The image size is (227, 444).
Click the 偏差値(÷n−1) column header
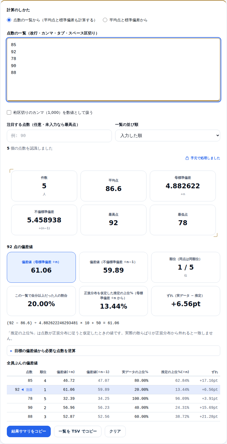tap(98, 372)
